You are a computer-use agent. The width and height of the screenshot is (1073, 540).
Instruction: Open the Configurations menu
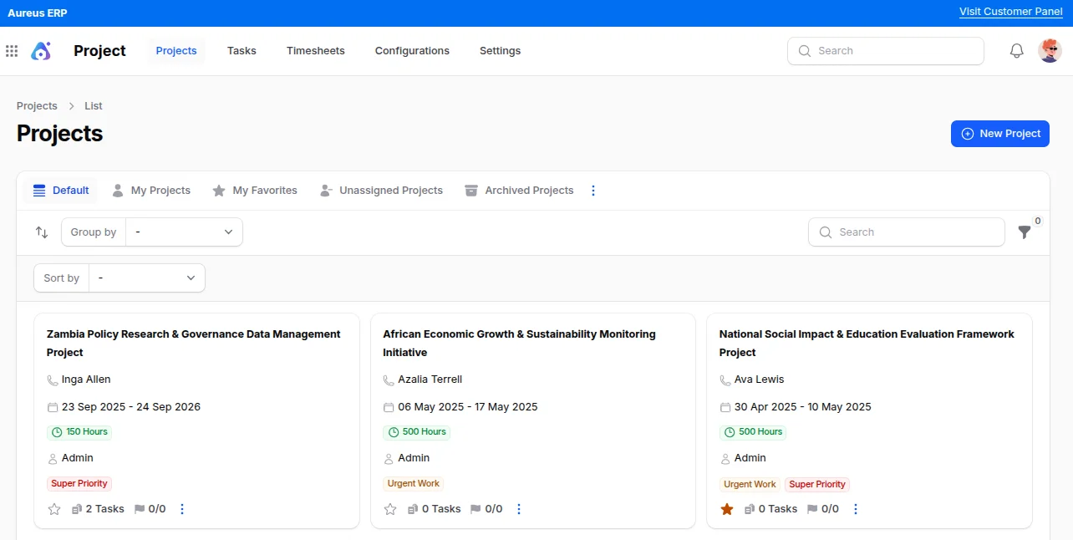click(x=412, y=51)
